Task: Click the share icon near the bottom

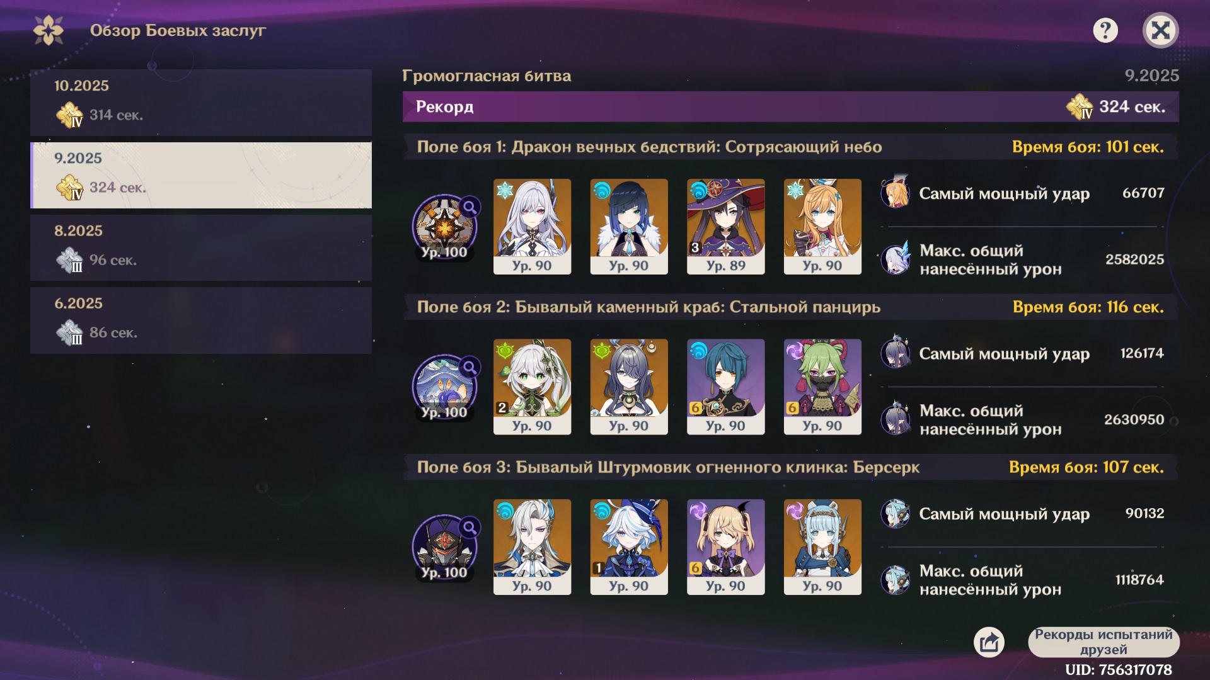Action: 989,642
